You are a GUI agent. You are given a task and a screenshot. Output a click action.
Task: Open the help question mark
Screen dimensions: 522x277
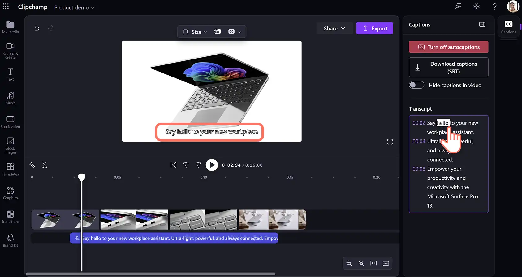[495, 7]
